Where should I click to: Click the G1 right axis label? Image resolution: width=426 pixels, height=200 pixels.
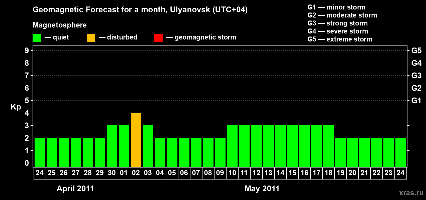click(416, 100)
